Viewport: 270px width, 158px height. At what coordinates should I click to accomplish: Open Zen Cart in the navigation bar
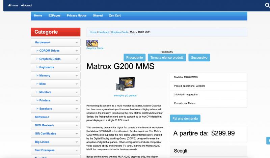[x=115, y=15]
